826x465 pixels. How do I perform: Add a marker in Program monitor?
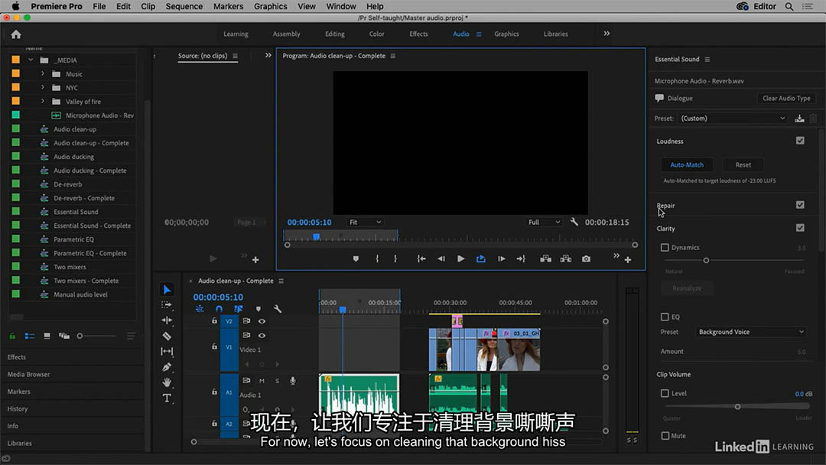(x=356, y=259)
